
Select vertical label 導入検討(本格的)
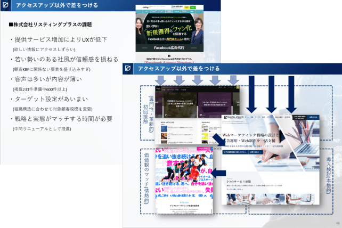[329, 175]
